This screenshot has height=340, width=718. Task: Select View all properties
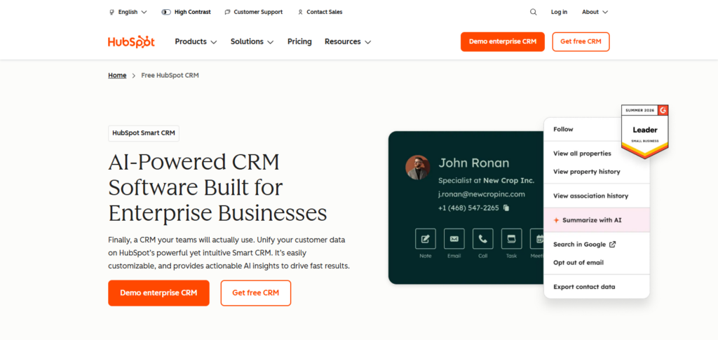click(582, 154)
